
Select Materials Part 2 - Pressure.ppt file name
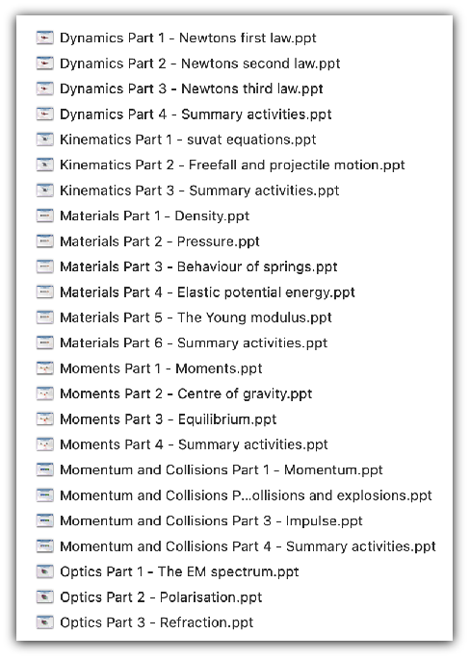click(x=160, y=241)
